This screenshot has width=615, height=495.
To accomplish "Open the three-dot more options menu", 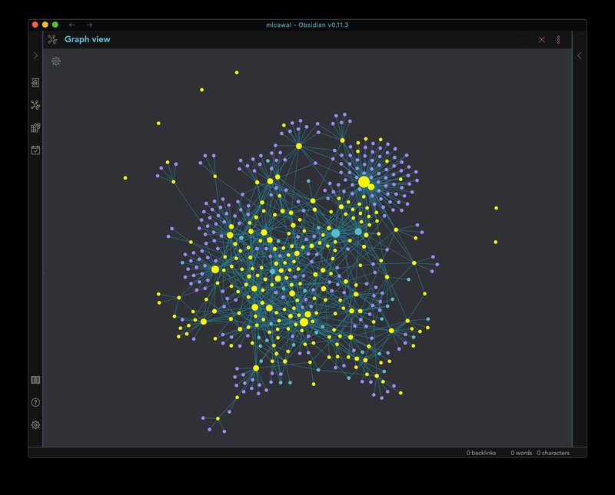I will pos(558,39).
